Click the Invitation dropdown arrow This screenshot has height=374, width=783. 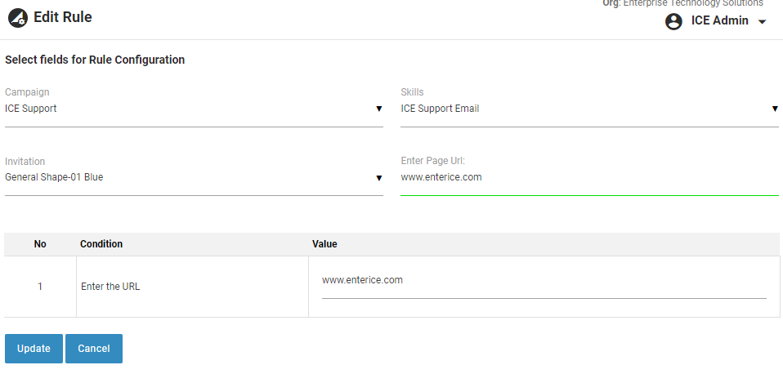[x=378, y=177]
